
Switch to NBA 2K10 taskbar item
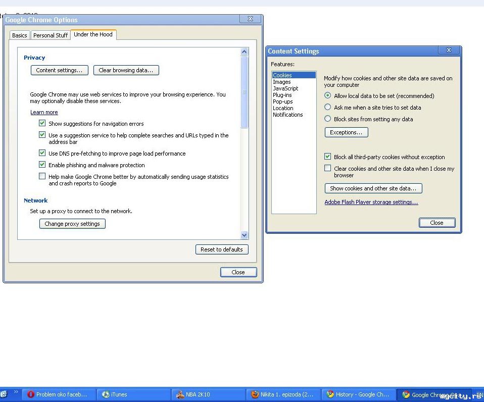(x=208, y=394)
